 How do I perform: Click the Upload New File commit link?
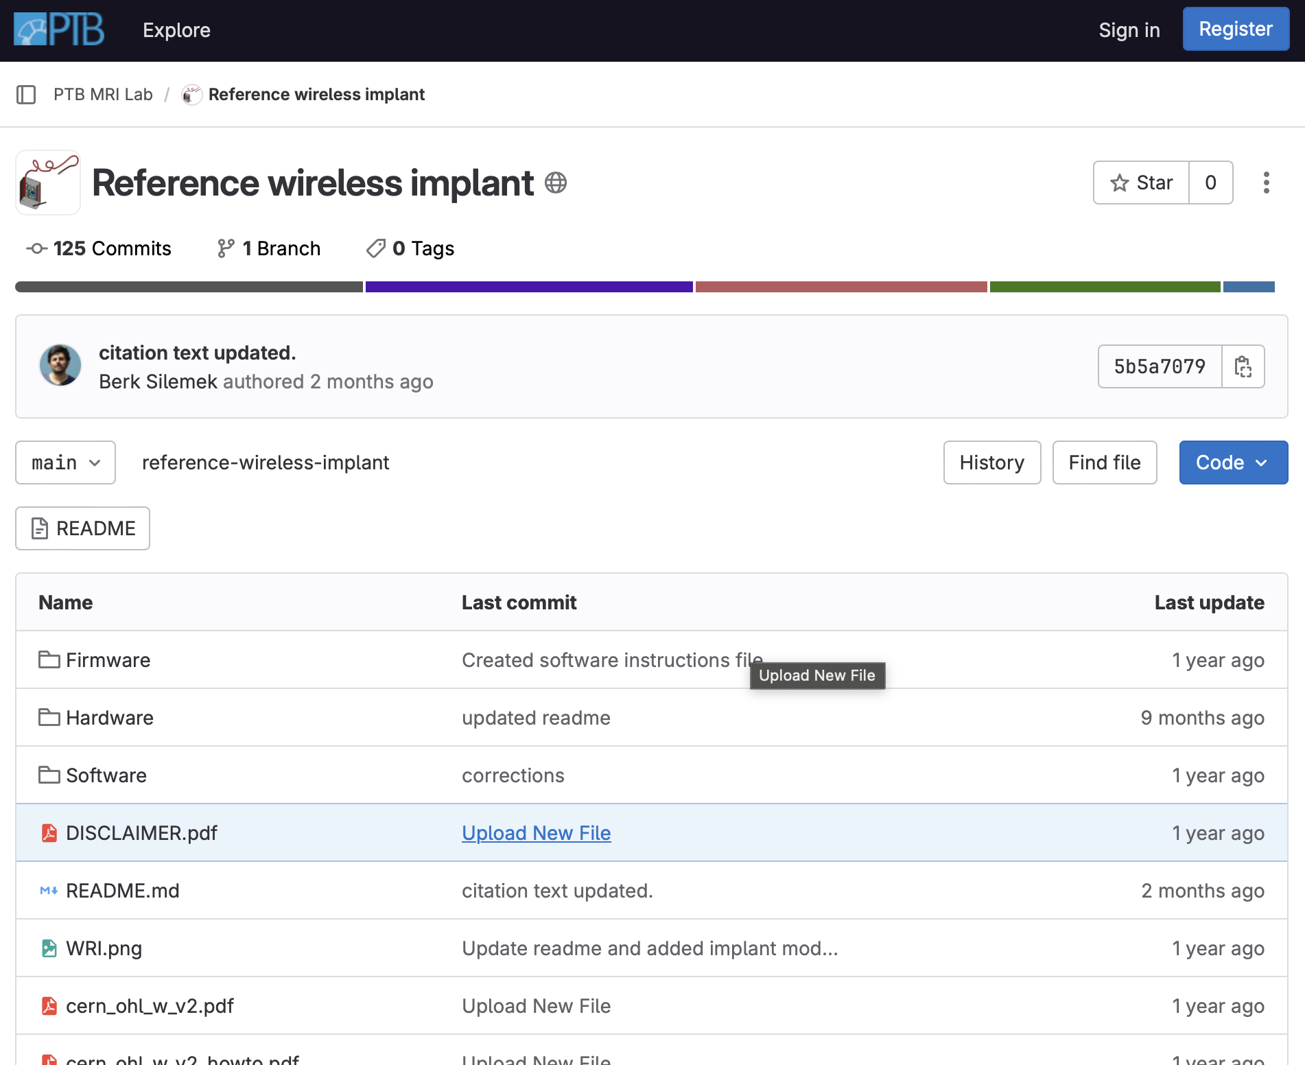pos(536,833)
